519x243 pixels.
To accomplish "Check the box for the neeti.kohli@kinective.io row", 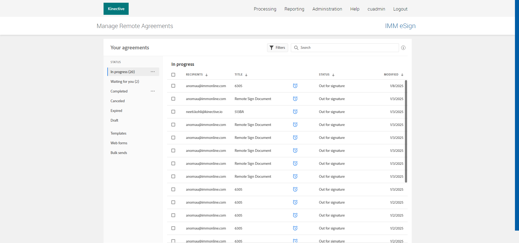I will pyautogui.click(x=173, y=112).
